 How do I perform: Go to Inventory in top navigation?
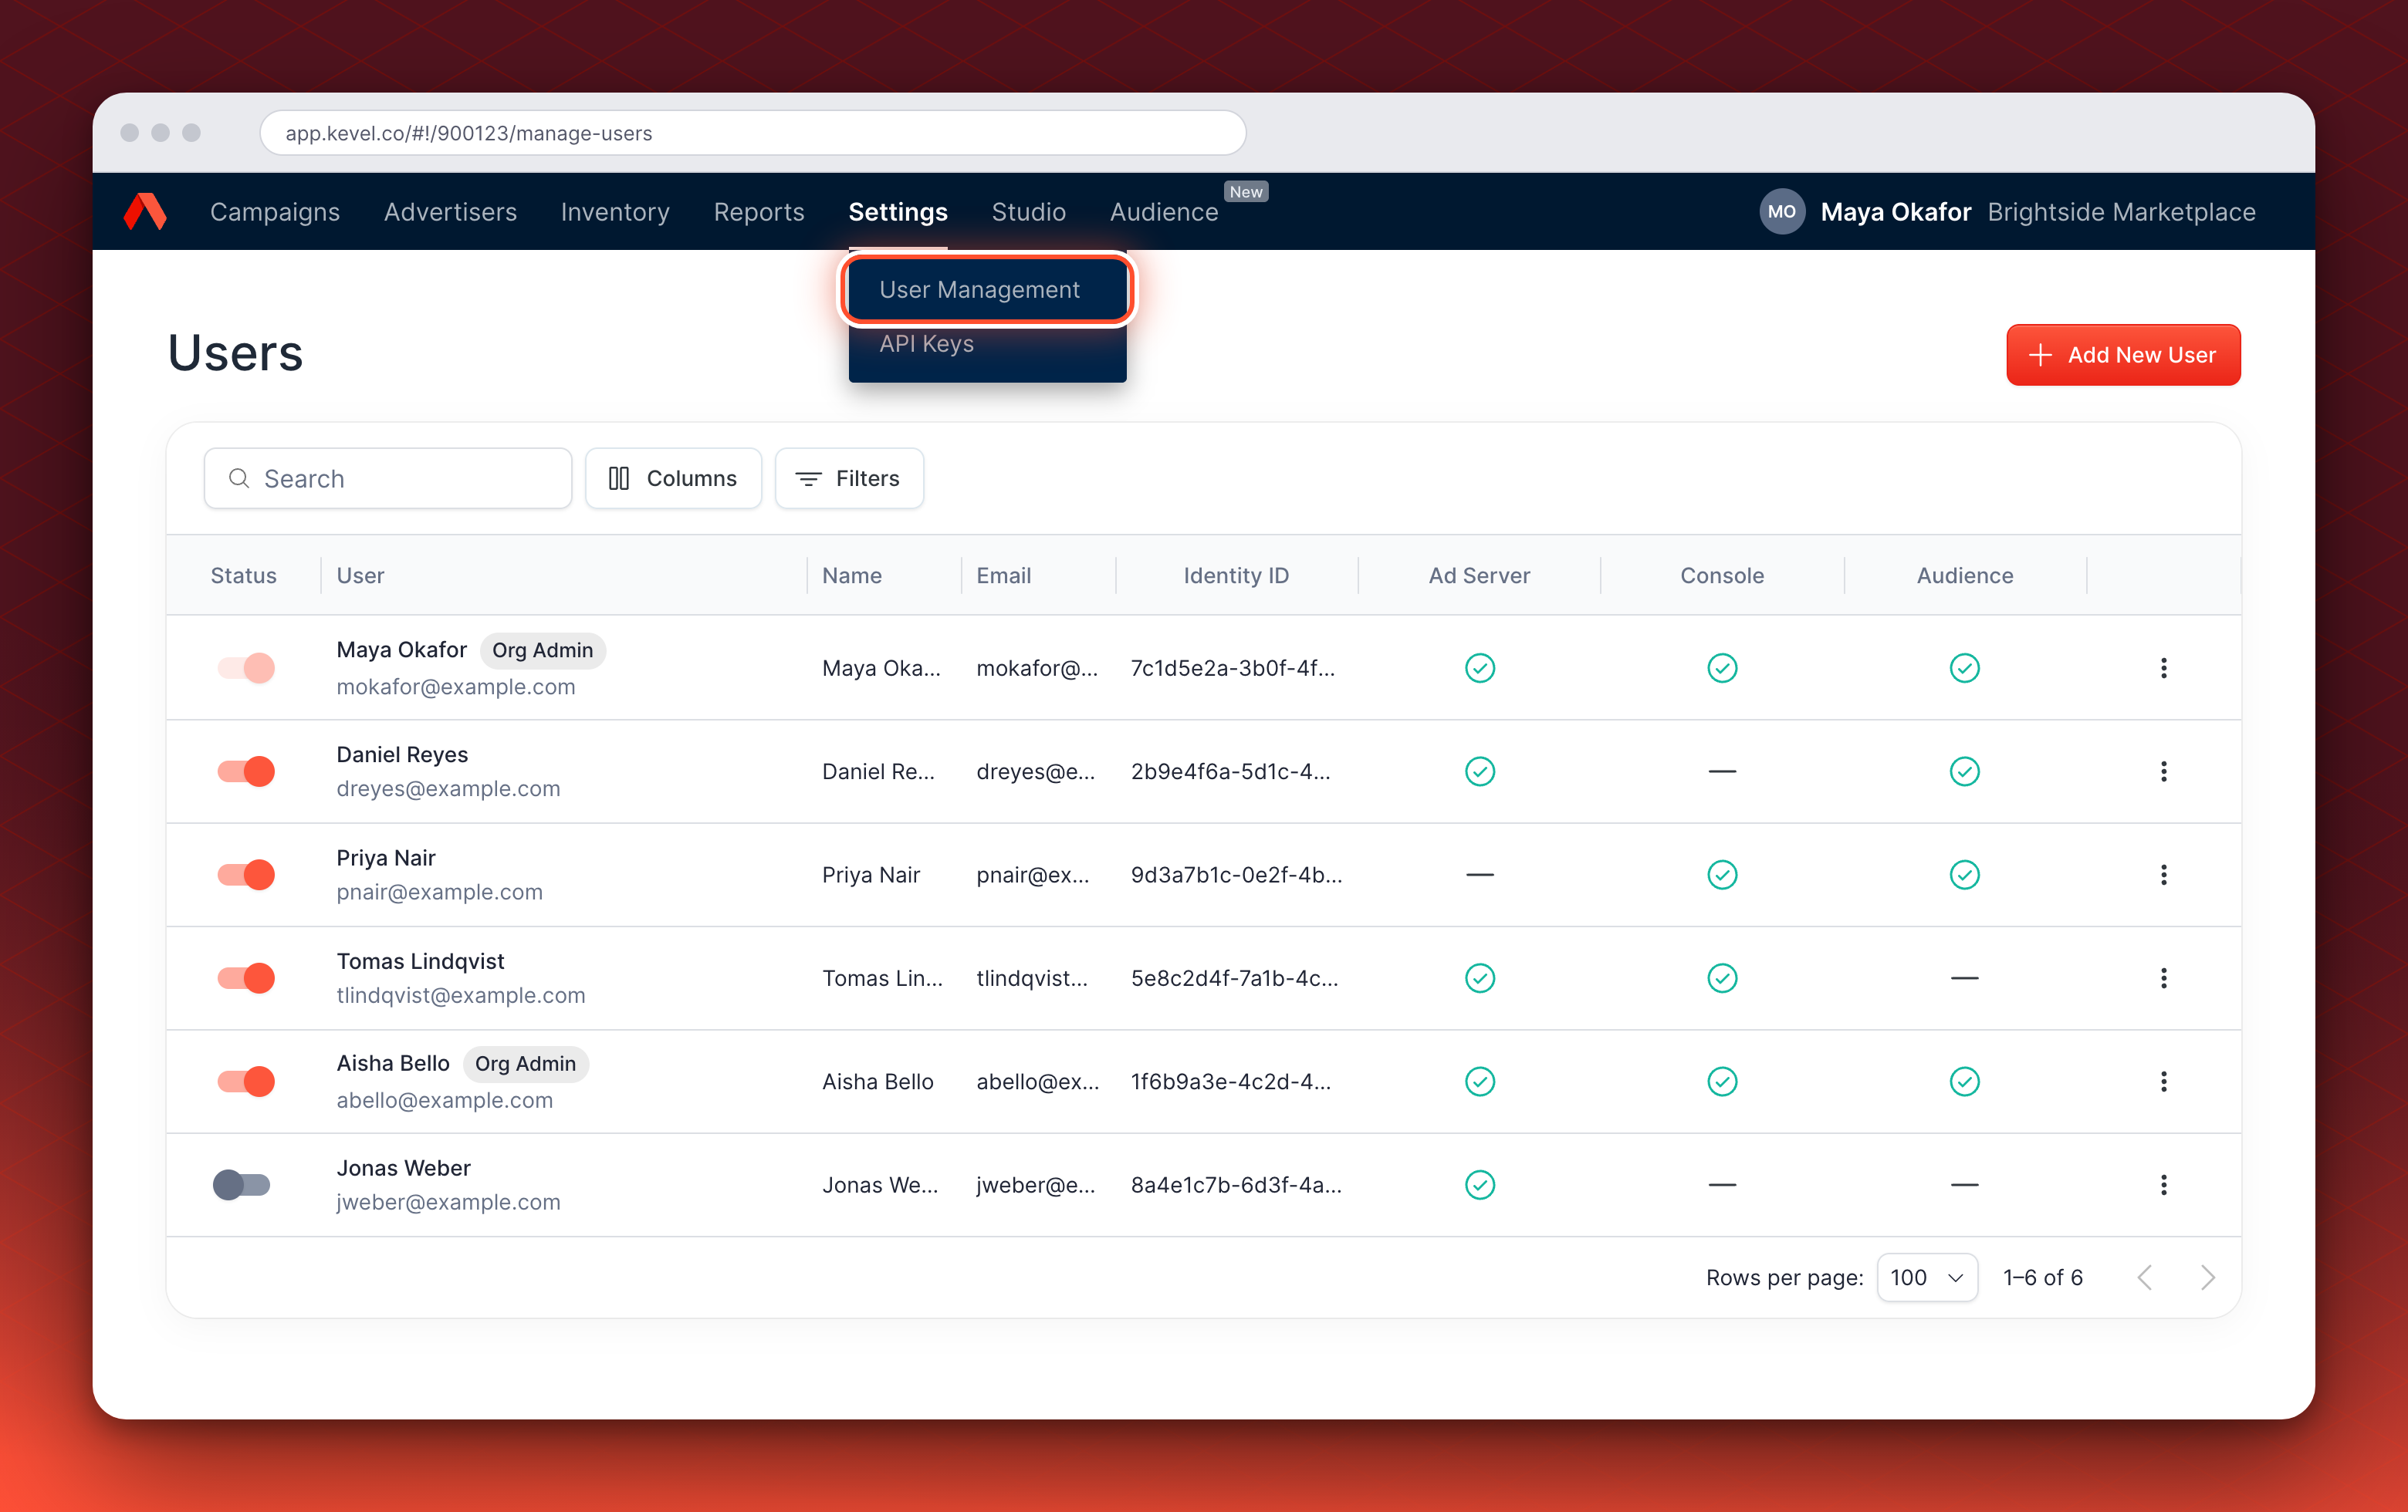(615, 212)
